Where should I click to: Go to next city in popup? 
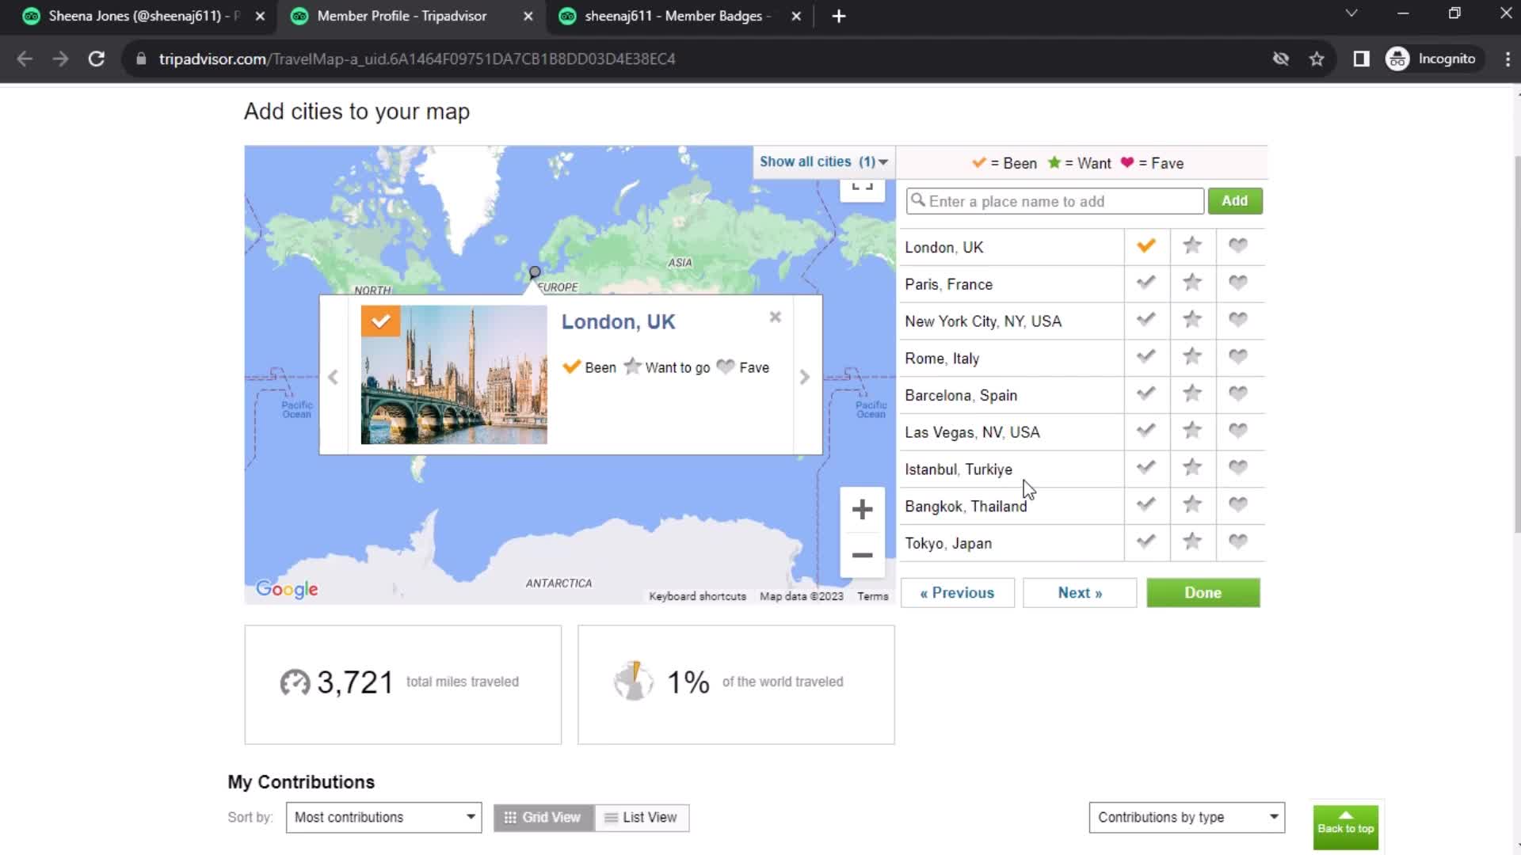click(804, 377)
